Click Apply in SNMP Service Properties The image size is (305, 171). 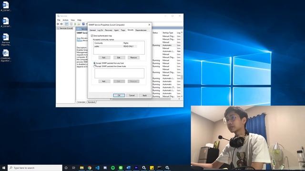[x=144, y=95]
